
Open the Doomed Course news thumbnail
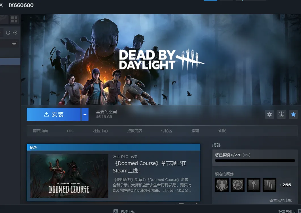69,176
